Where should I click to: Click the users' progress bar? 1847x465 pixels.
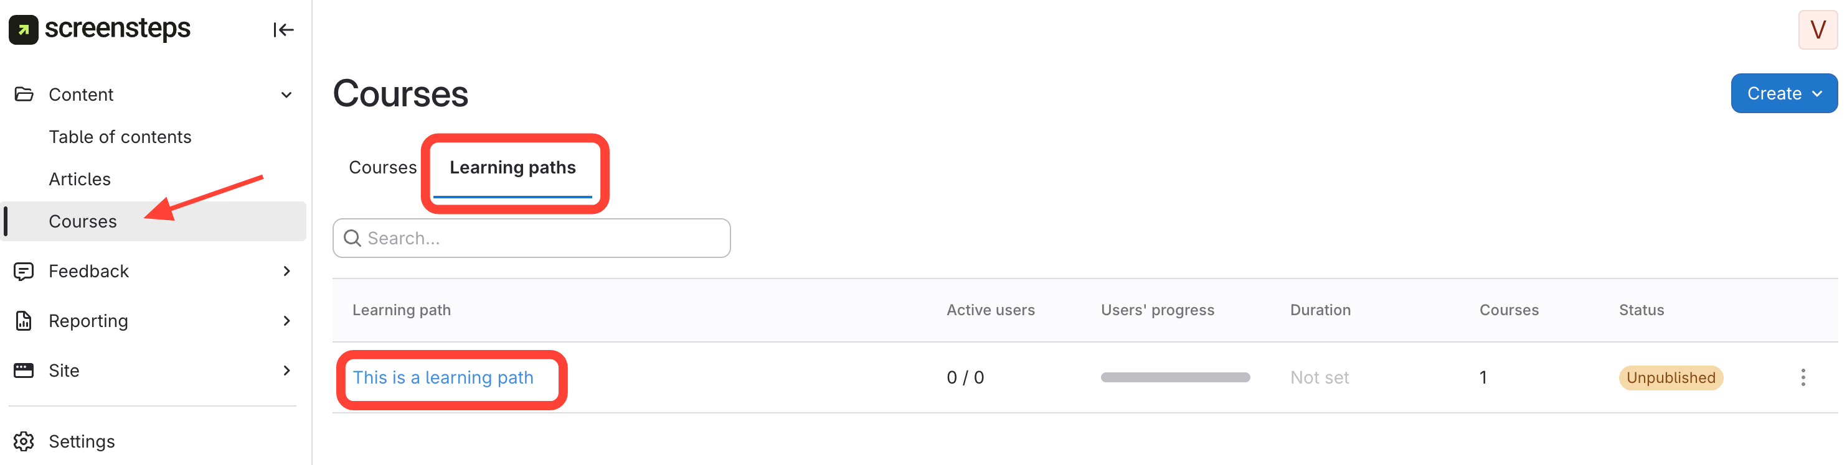point(1174,378)
